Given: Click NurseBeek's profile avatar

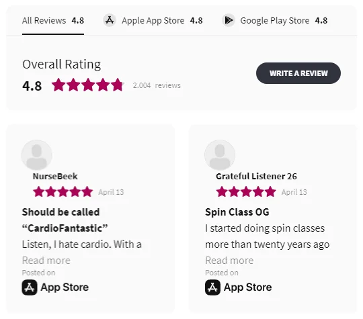Looking at the screenshot, I should [36, 155].
